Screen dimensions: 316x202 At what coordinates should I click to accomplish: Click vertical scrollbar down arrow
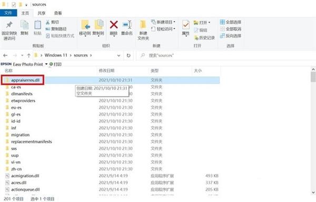(313, 193)
